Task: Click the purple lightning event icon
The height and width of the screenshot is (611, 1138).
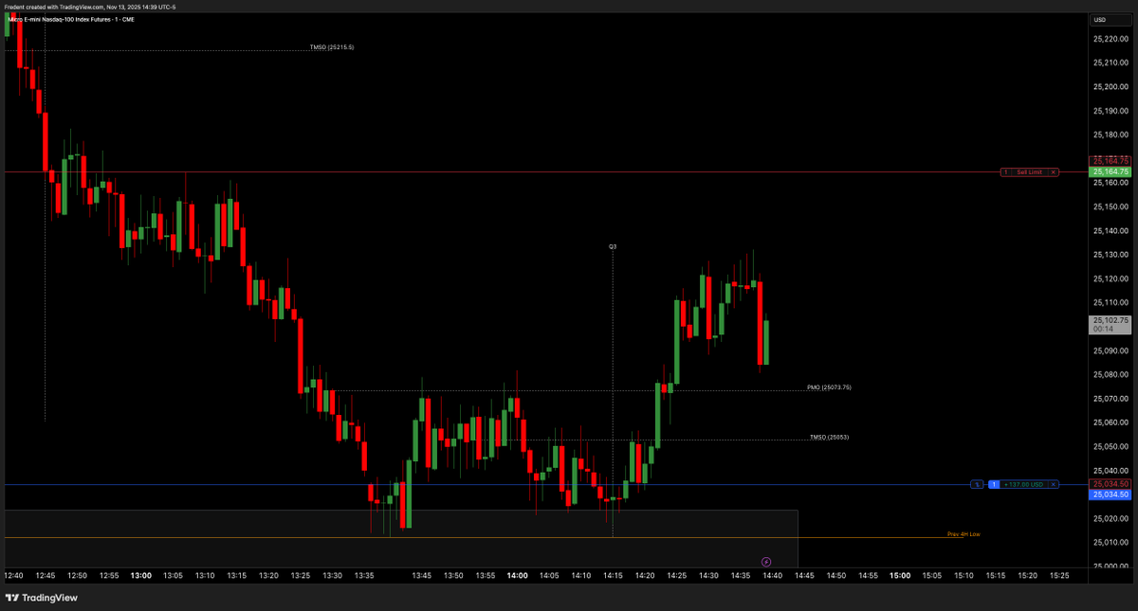Action: click(x=766, y=562)
